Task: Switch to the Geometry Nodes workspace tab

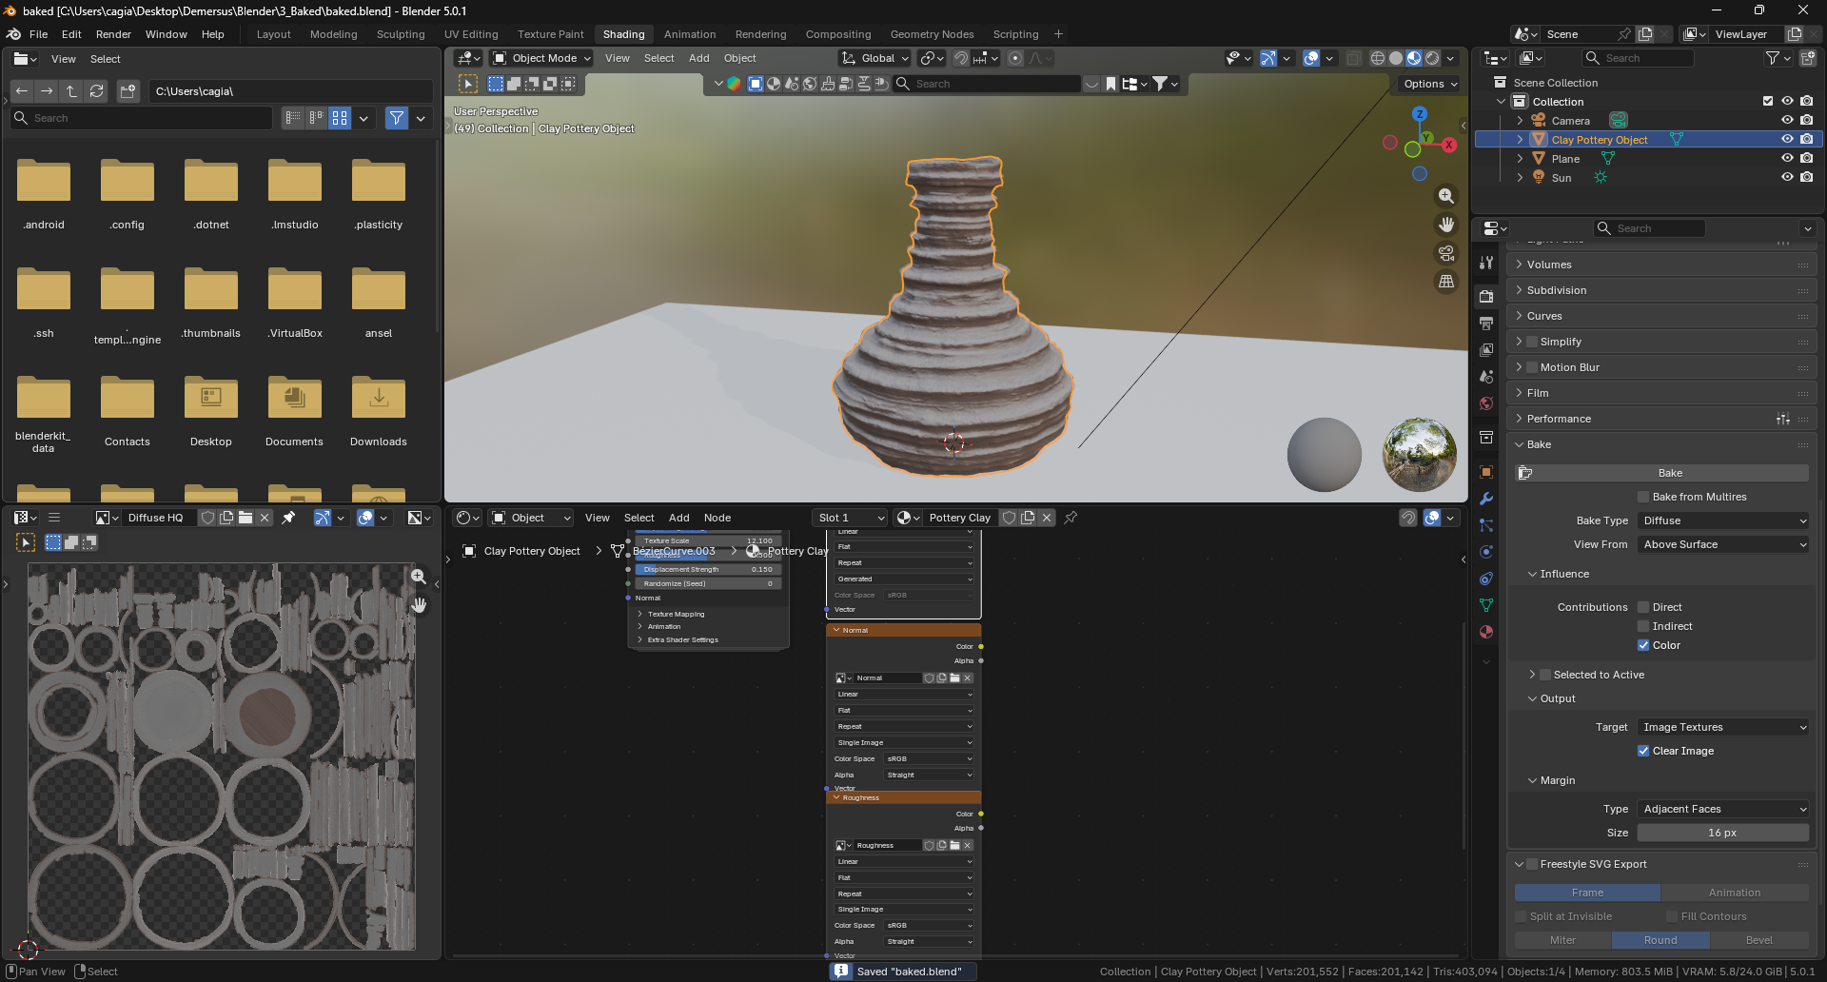Action: (932, 34)
